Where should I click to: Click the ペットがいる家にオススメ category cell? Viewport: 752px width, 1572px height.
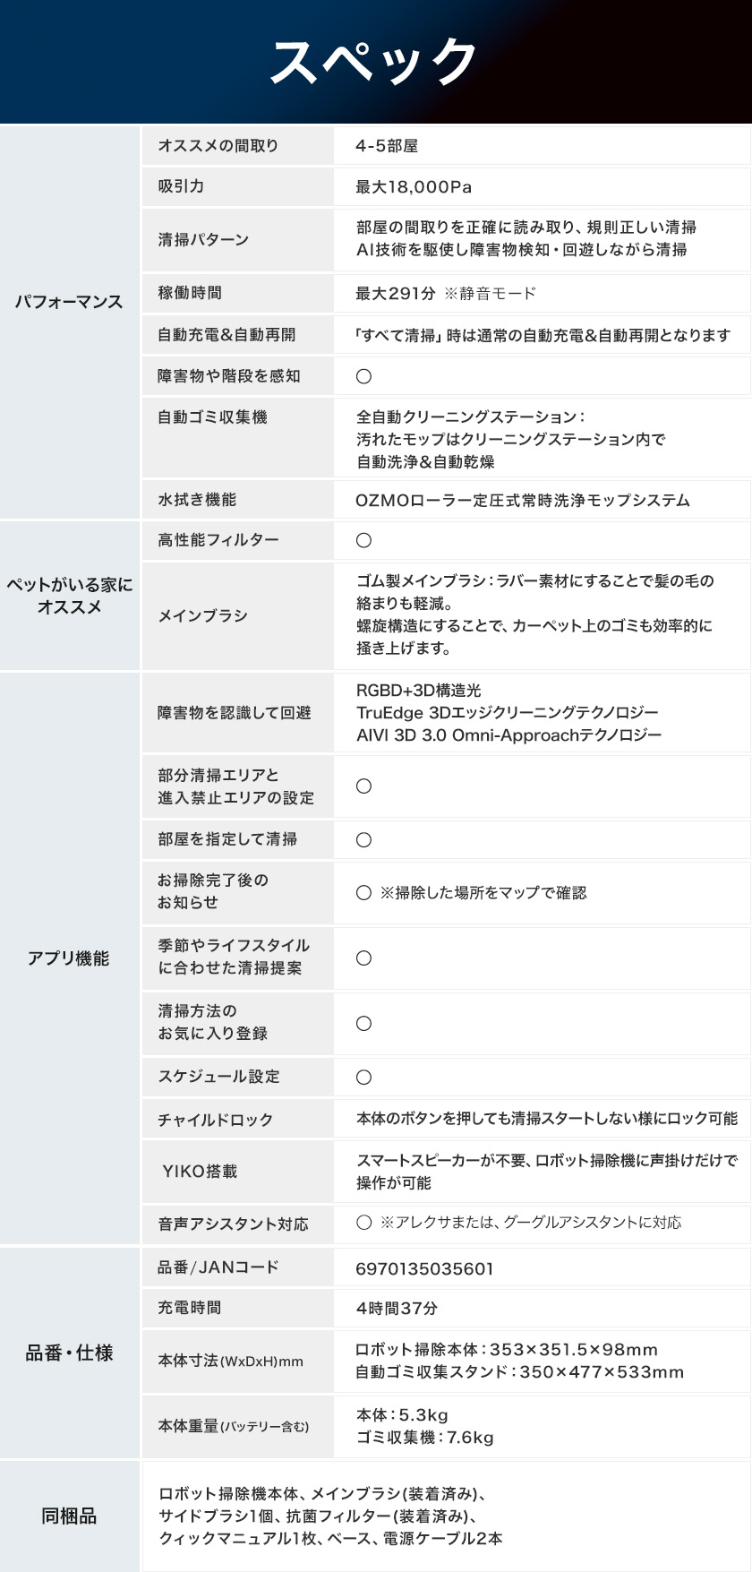69,596
